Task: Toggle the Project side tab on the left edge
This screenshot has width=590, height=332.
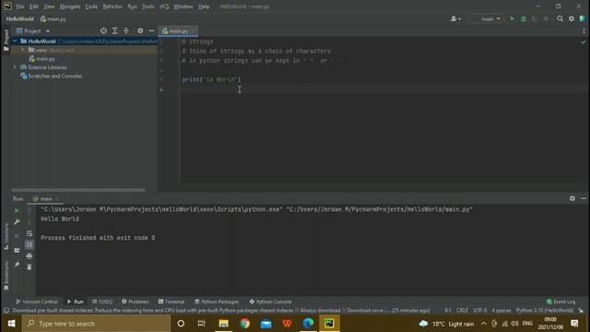Action: (x=6, y=41)
